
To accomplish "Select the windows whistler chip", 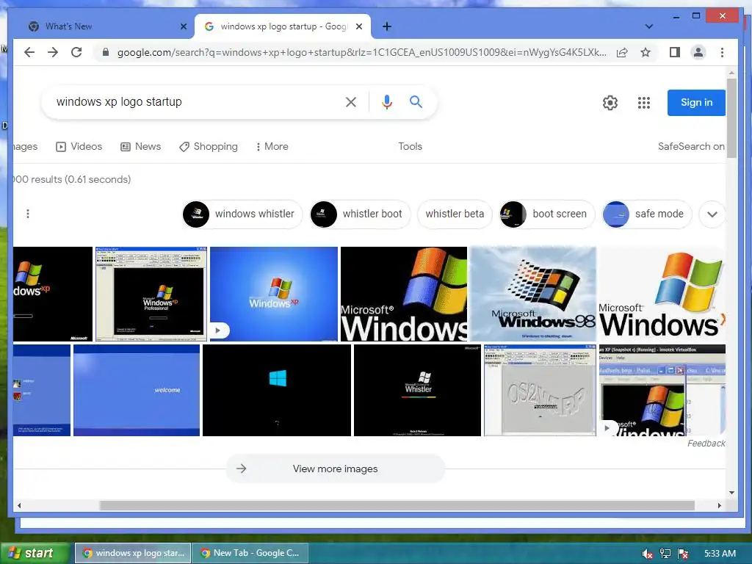I will tap(242, 214).
